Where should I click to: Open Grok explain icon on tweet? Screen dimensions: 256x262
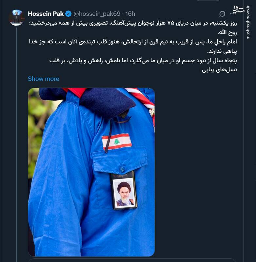pos(222,14)
